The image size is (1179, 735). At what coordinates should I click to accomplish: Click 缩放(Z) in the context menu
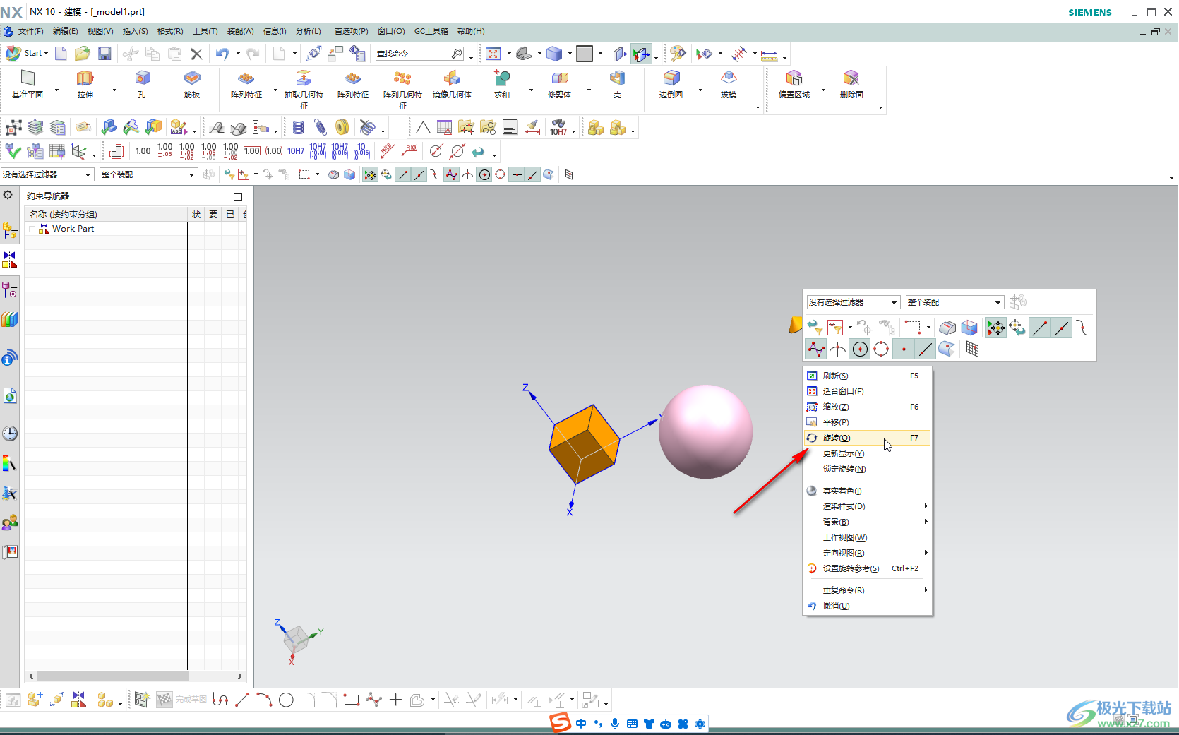pyautogui.click(x=867, y=407)
